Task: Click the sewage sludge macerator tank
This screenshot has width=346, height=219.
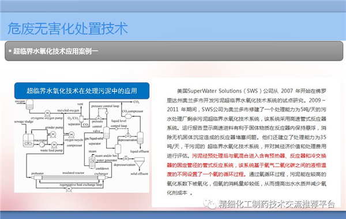Action: point(28,140)
